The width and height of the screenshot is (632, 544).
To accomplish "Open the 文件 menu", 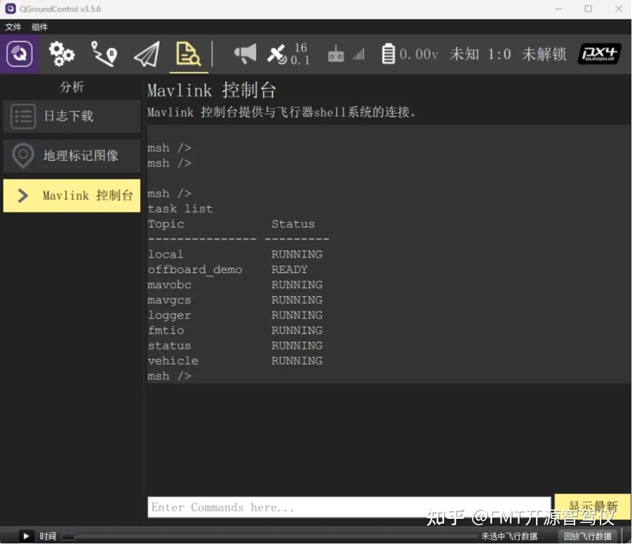I will coord(13,27).
